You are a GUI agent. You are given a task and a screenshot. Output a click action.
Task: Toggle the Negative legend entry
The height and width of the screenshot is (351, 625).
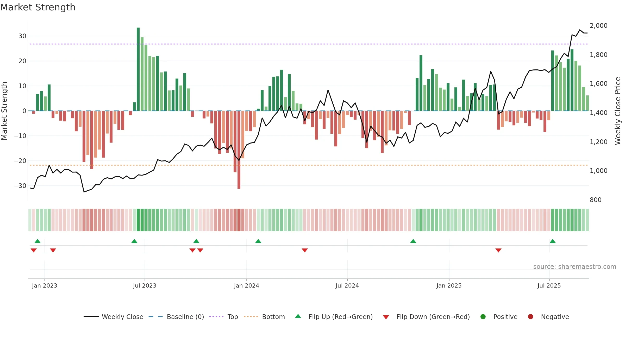point(548,317)
